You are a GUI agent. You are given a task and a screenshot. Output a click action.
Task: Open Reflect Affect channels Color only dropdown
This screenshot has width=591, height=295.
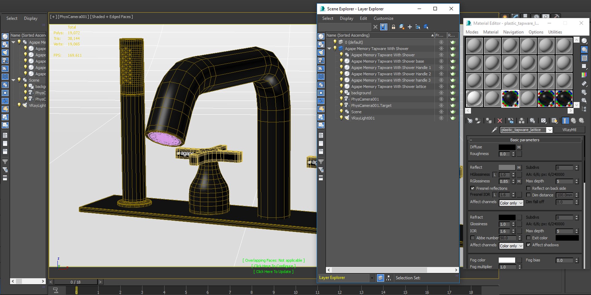tap(511, 203)
